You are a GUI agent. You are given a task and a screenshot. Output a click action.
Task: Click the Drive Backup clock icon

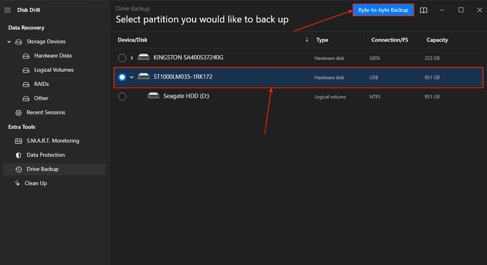19,169
